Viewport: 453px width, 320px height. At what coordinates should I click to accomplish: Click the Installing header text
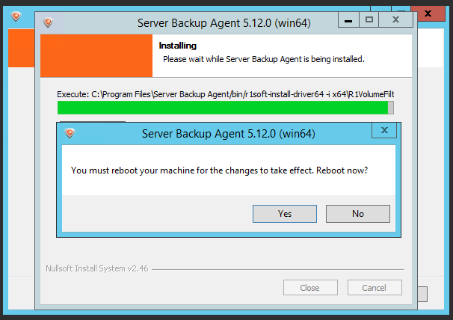click(178, 46)
